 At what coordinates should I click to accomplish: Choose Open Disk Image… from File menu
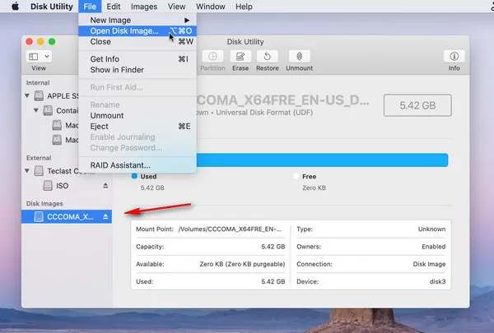click(137, 31)
